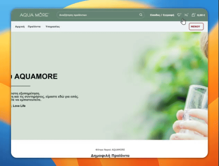Viewport: 219px width, 166px height.
Task: Open the shopping cart icon
Action: pyautogui.click(x=193, y=15)
